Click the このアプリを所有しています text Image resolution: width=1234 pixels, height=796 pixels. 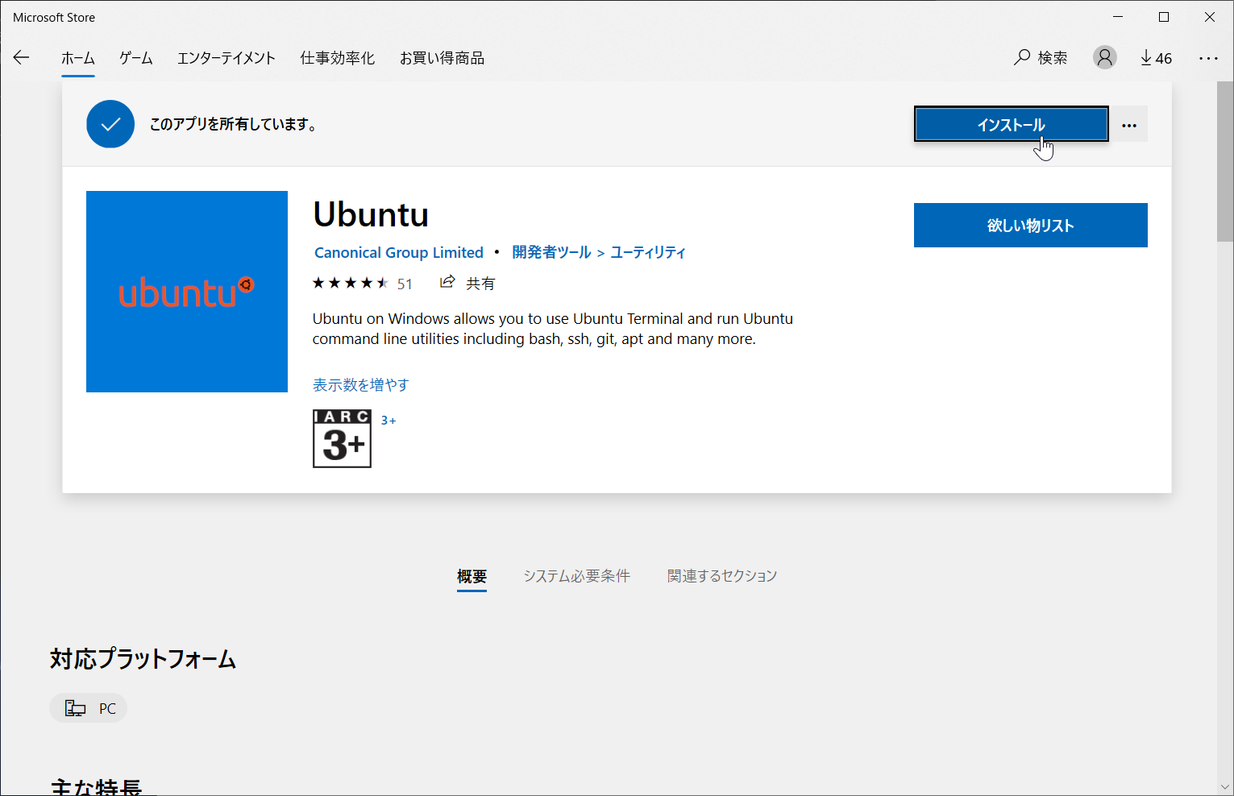[235, 124]
